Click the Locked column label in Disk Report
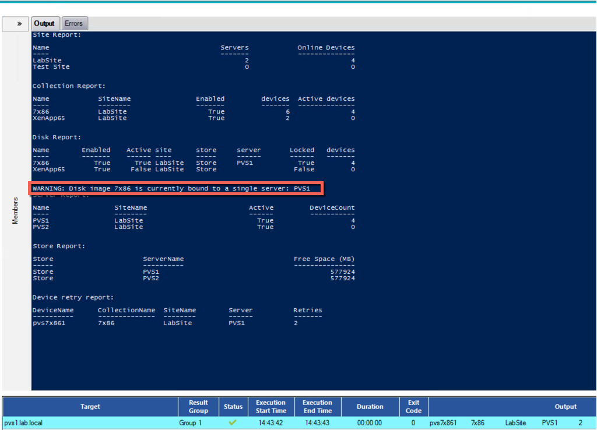 (302, 150)
